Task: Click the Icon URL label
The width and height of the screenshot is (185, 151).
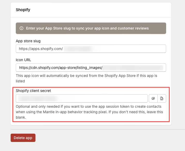Action: (x=24, y=60)
